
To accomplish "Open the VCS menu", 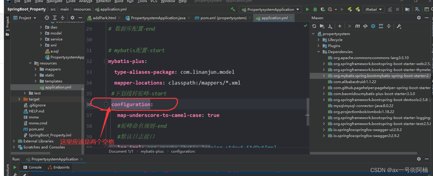I will [x=154, y=1].
